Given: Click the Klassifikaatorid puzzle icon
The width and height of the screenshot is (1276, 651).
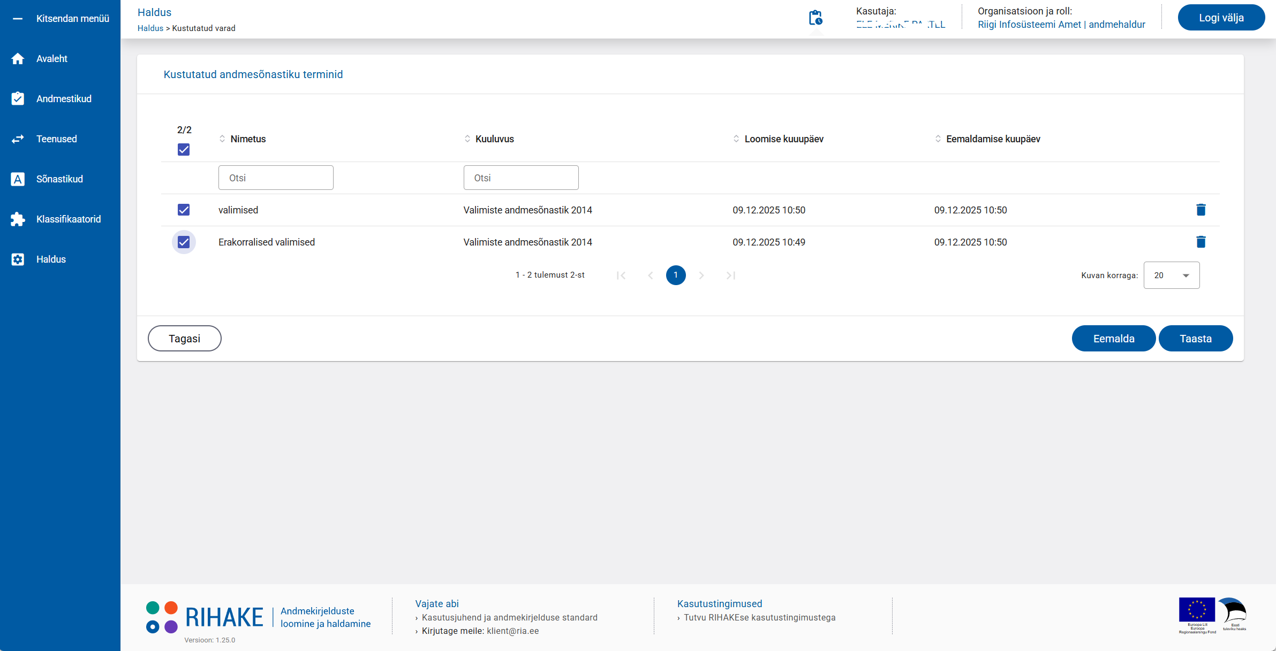Looking at the screenshot, I should [x=18, y=219].
